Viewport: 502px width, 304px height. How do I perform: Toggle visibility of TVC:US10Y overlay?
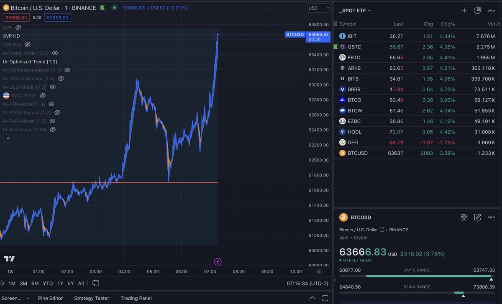pos(43,96)
